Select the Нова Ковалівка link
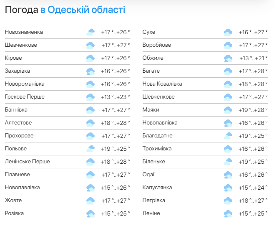 click(x=162, y=84)
